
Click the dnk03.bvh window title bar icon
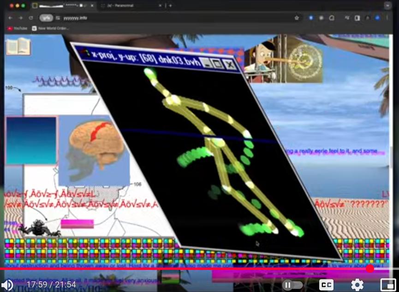85,52
